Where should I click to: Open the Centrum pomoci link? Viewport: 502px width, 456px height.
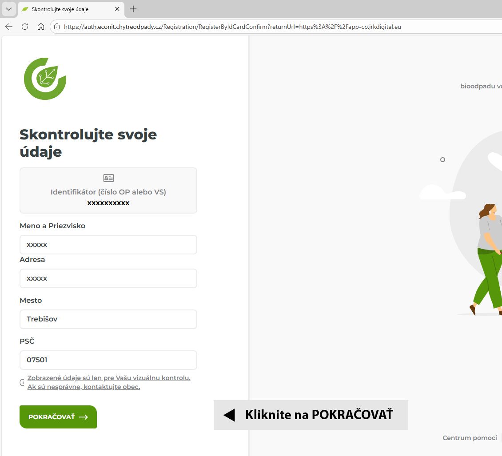tap(470, 438)
